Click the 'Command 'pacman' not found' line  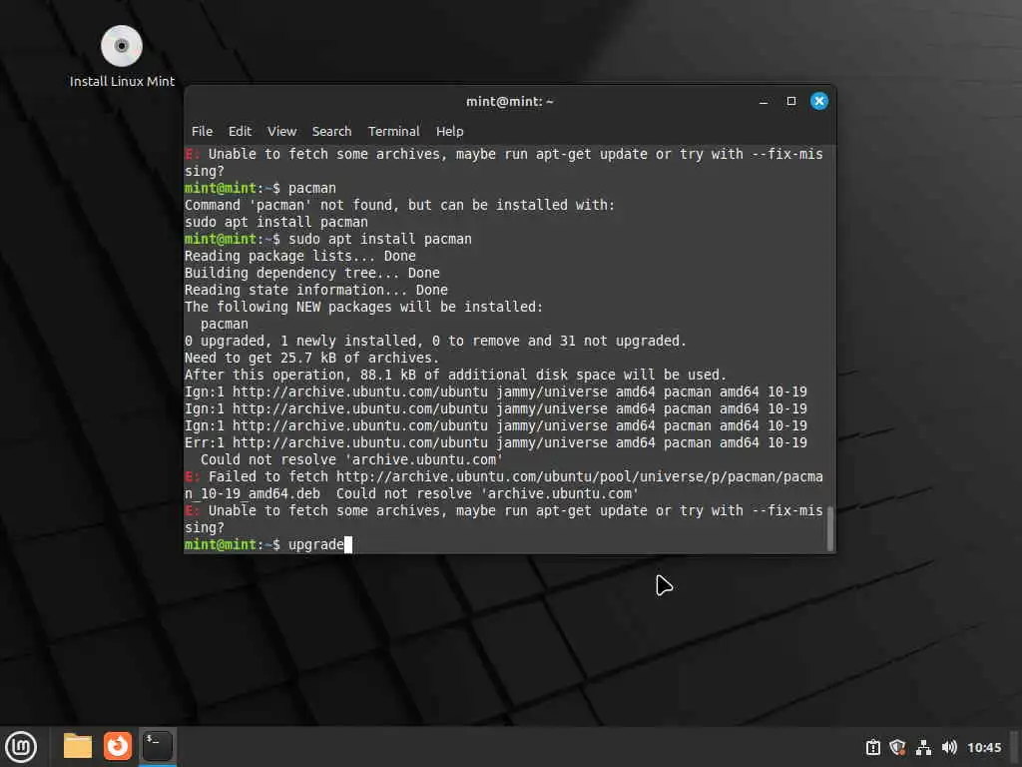click(x=399, y=205)
